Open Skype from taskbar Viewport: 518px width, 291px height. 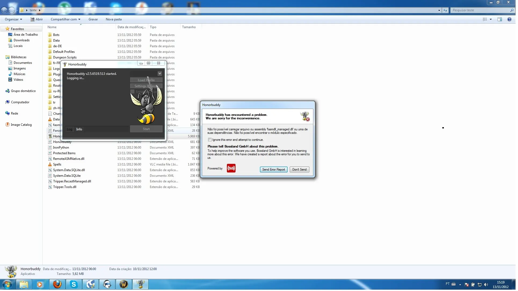(x=74, y=285)
